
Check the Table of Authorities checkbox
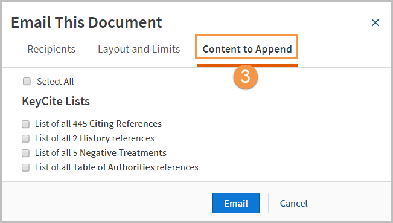(25, 167)
